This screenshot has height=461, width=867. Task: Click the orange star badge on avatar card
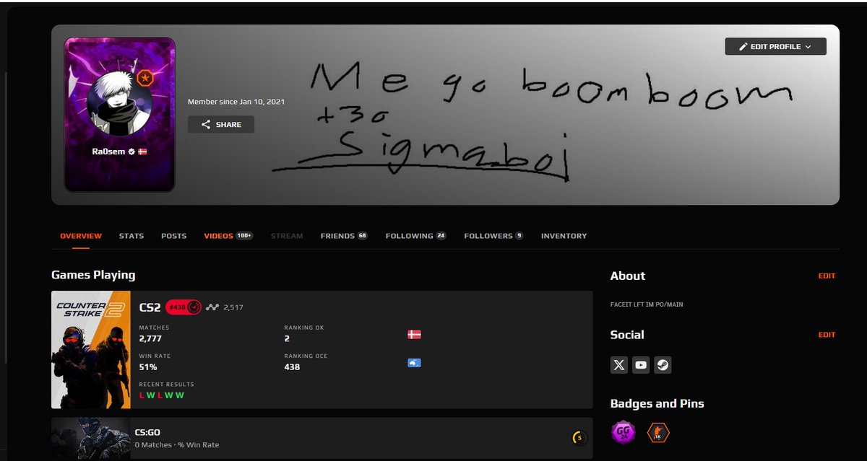coord(145,78)
